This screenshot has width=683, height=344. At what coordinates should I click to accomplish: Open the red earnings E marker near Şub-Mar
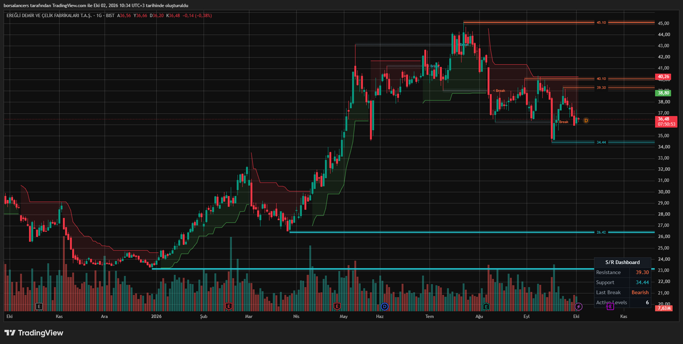coord(228,306)
